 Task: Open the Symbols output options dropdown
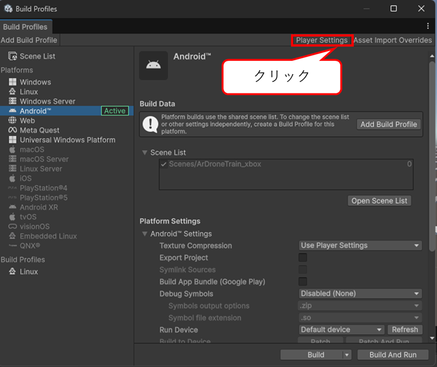pyautogui.click(x=360, y=306)
